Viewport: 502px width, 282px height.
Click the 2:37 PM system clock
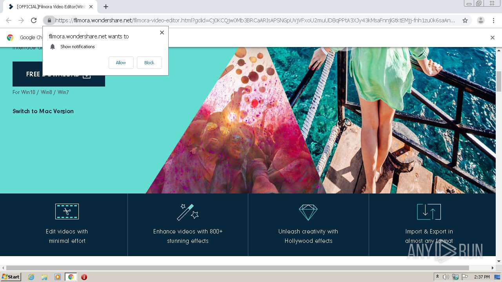pyautogui.click(x=482, y=277)
